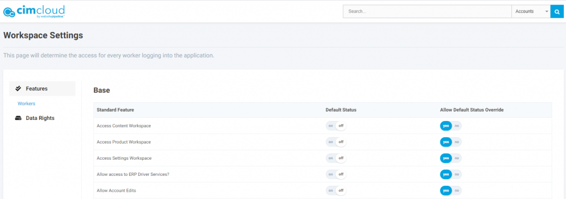Click the 'Base' section heading
The image size is (566, 199).
point(102,91)
